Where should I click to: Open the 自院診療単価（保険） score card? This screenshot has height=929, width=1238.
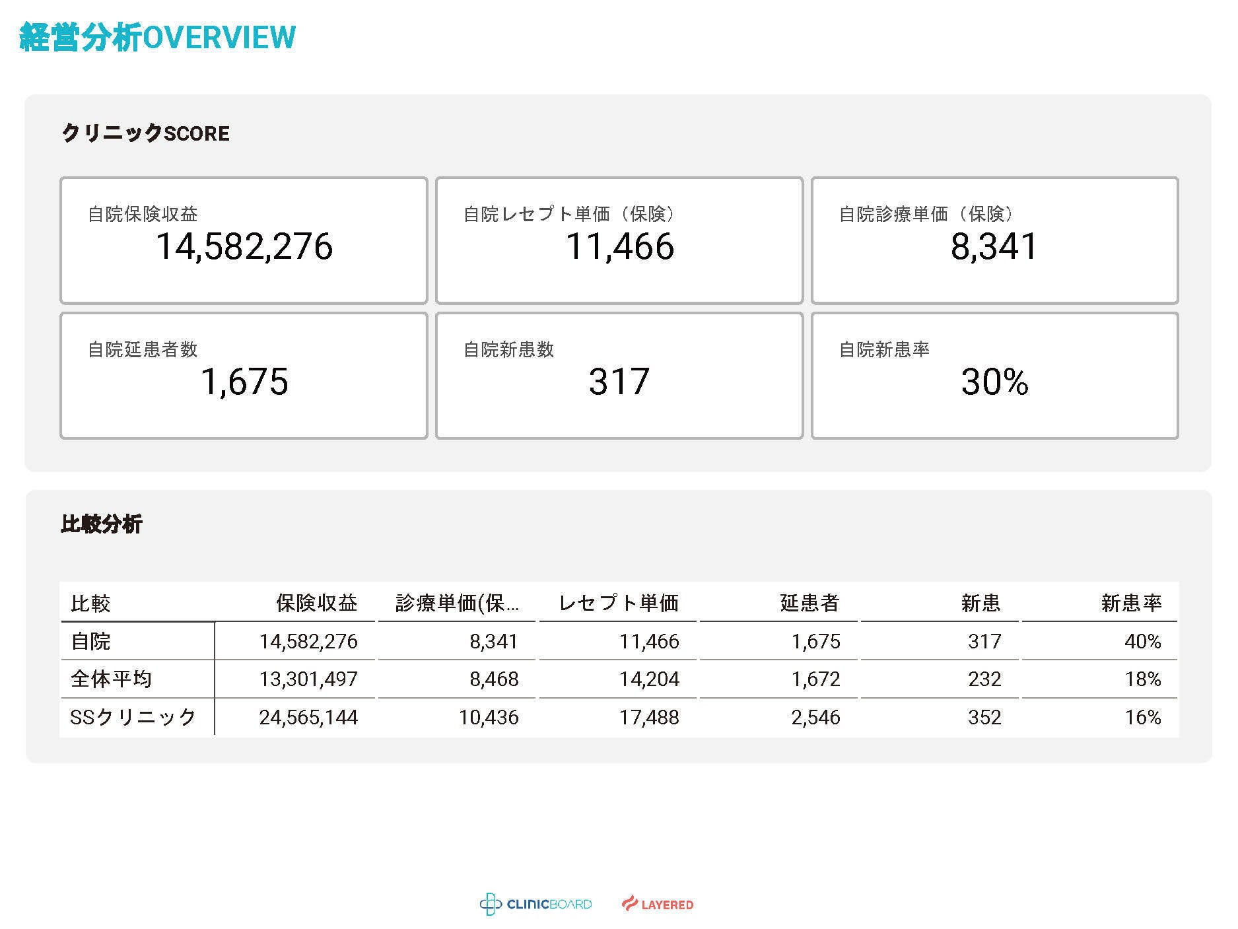[994, 240]
